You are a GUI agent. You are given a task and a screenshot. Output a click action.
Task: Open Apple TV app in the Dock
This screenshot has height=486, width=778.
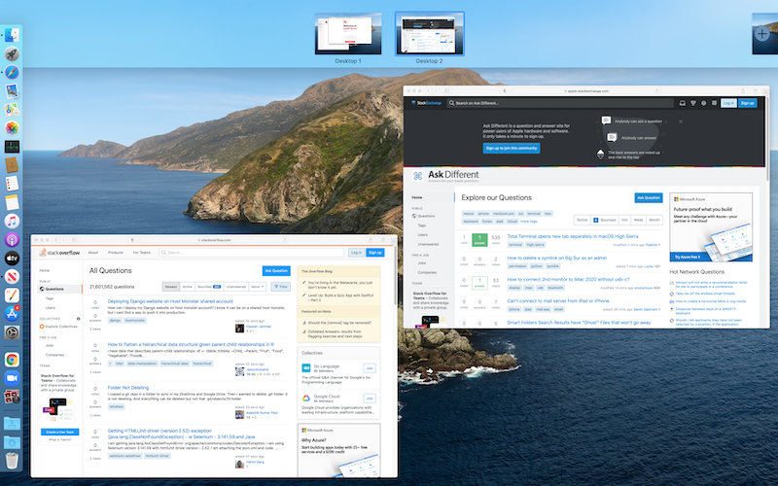12,258
